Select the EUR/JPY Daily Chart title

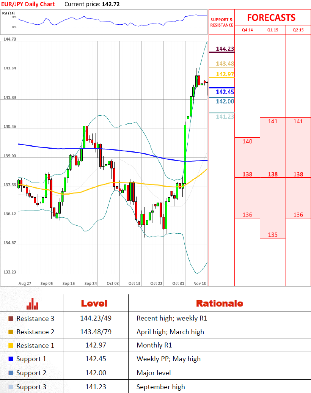click(x=28, y=4)
